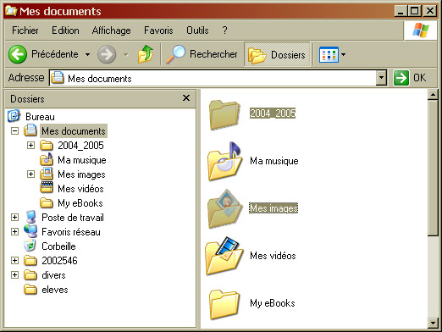
Task: Click the Ma musique icon in tree
Action: 47,159
